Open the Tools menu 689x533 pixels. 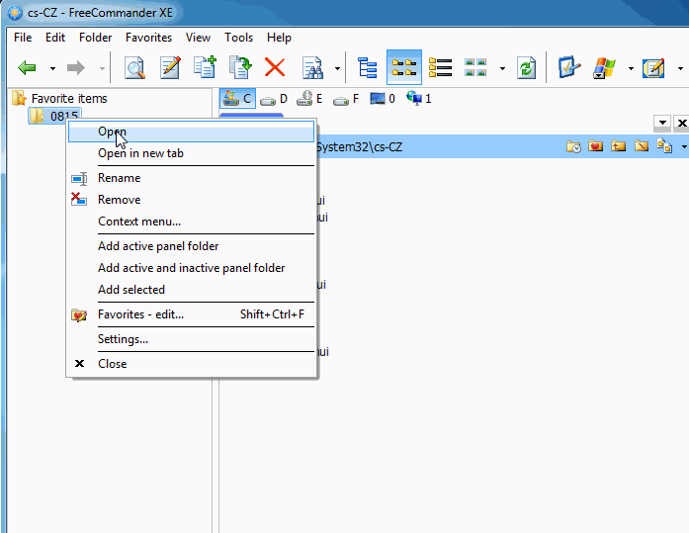238,38
